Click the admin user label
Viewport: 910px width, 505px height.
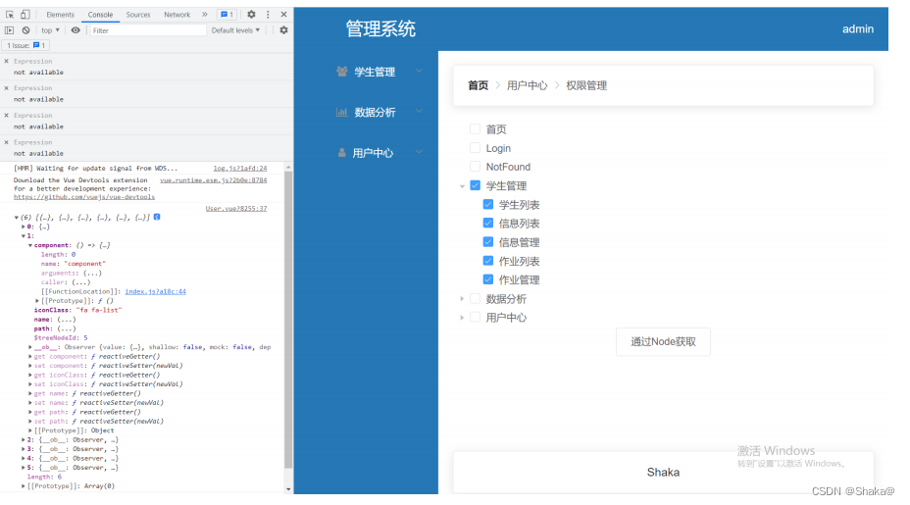[858, 29]
